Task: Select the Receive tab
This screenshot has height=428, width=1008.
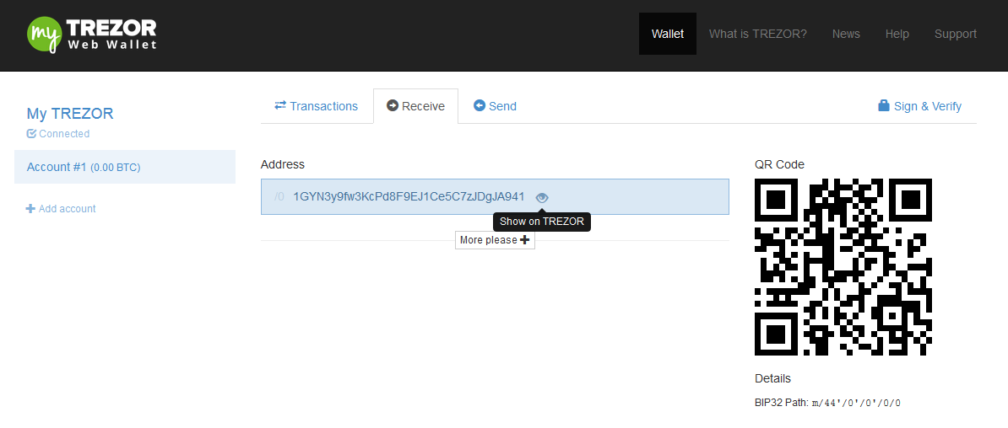Action: pyautogui.click(x=415, y=106)
